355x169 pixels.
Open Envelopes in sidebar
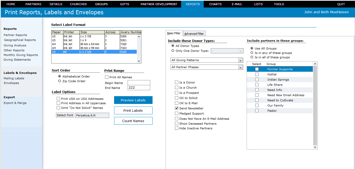(11, 83)
